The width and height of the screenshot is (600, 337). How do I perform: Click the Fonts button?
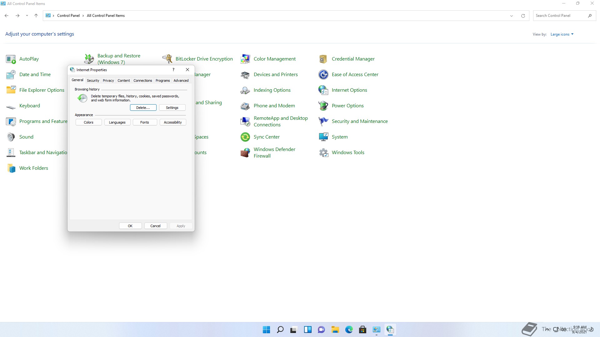click(x=145, y=122)
